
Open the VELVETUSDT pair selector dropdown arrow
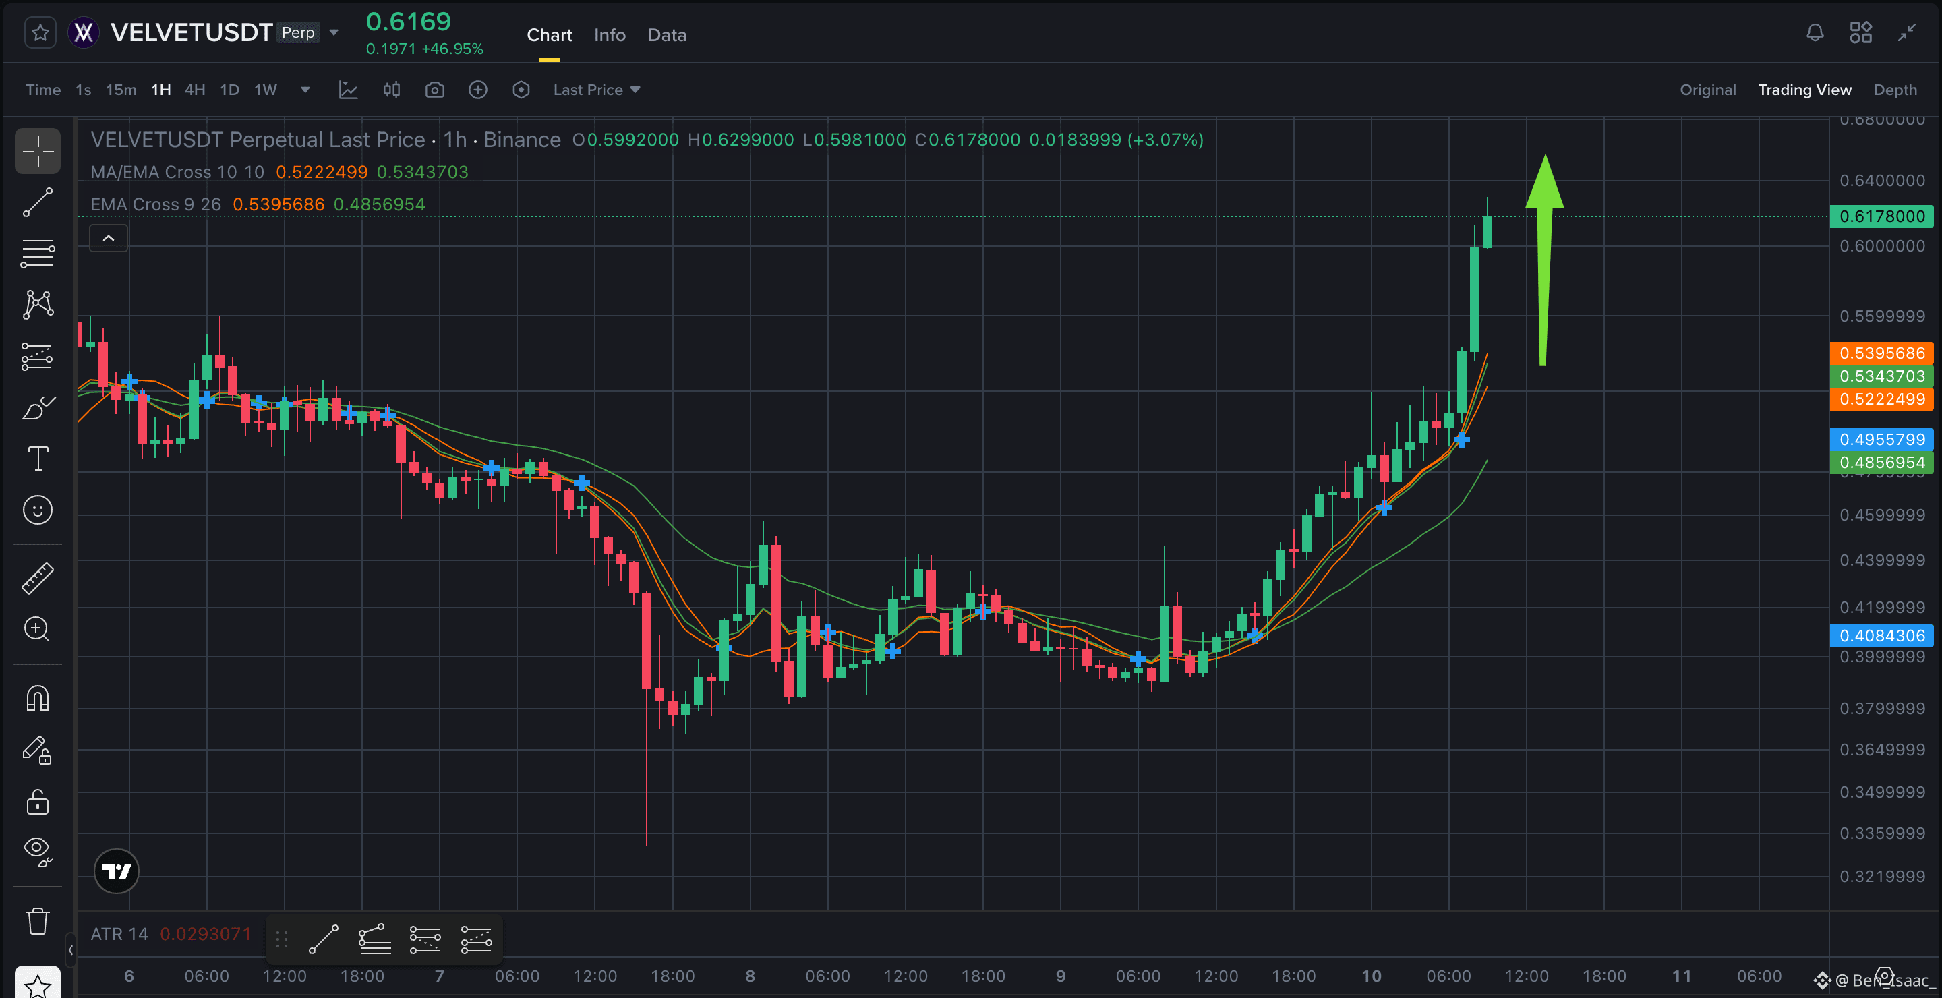[x=334, y=32]
